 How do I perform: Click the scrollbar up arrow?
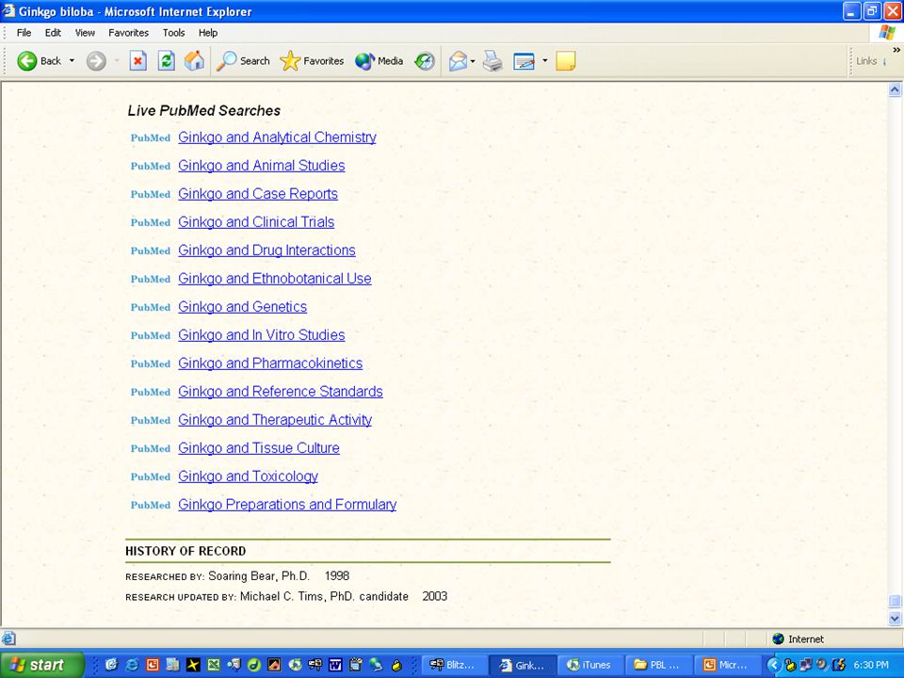pyautogui.click(x=895, y=89)
